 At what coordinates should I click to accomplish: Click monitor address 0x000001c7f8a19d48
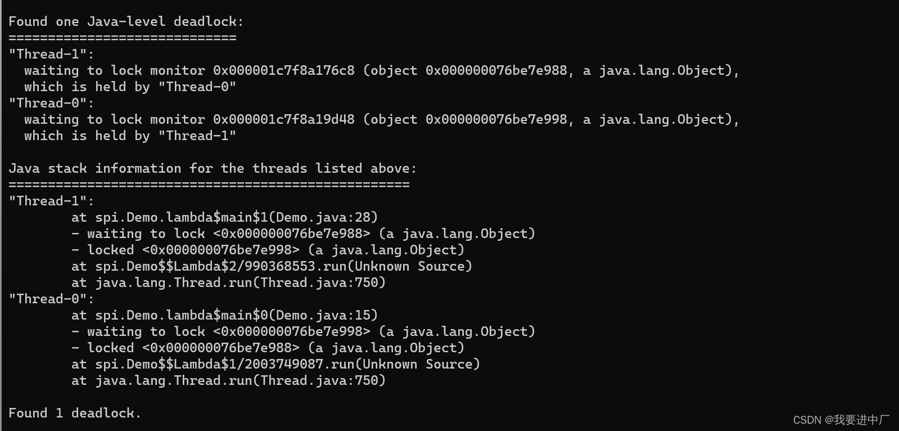[x=283, y=120]
